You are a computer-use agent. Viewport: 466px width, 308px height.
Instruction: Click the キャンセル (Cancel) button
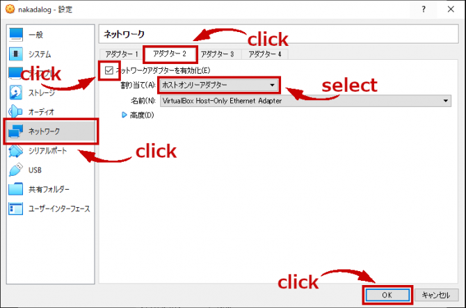[x=436, y=295]
